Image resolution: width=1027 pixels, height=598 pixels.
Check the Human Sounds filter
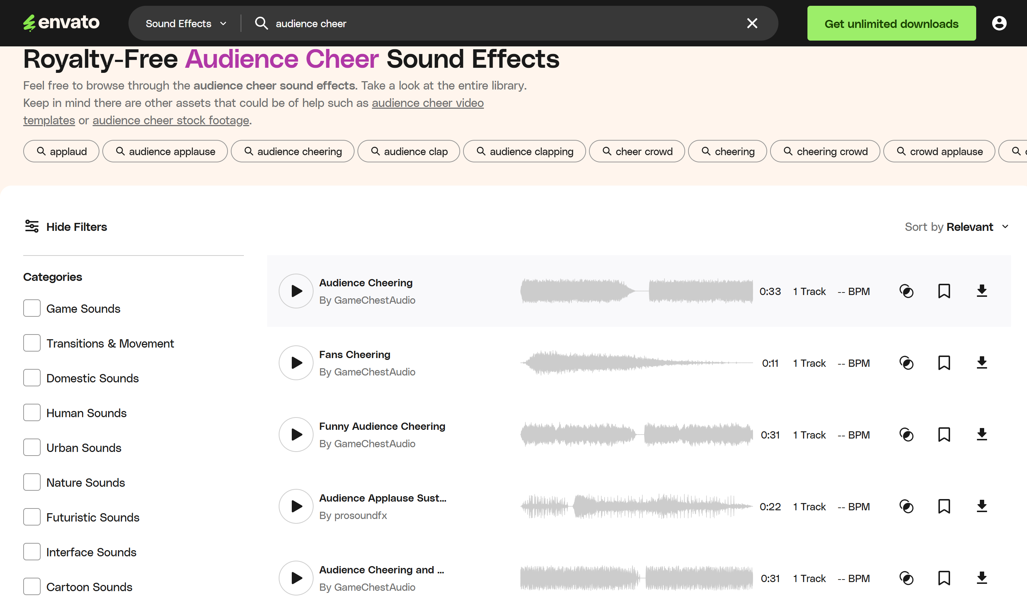point(32,412)
